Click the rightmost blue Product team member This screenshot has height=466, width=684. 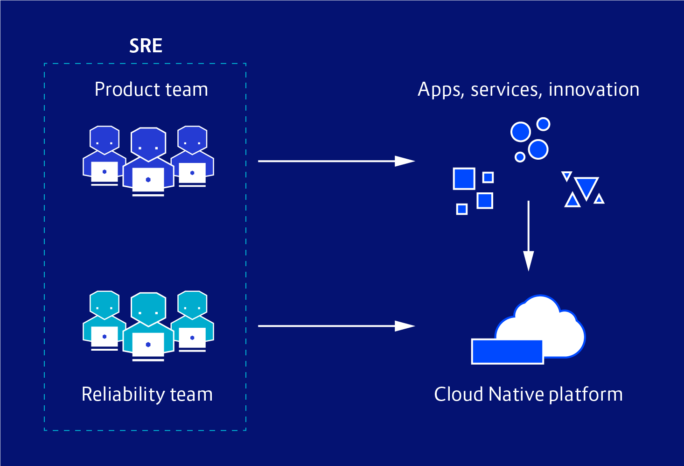pos(193,156)
